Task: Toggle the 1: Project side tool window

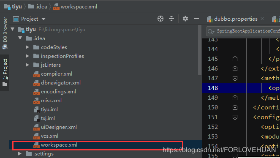Action: [x=5, y=72]
